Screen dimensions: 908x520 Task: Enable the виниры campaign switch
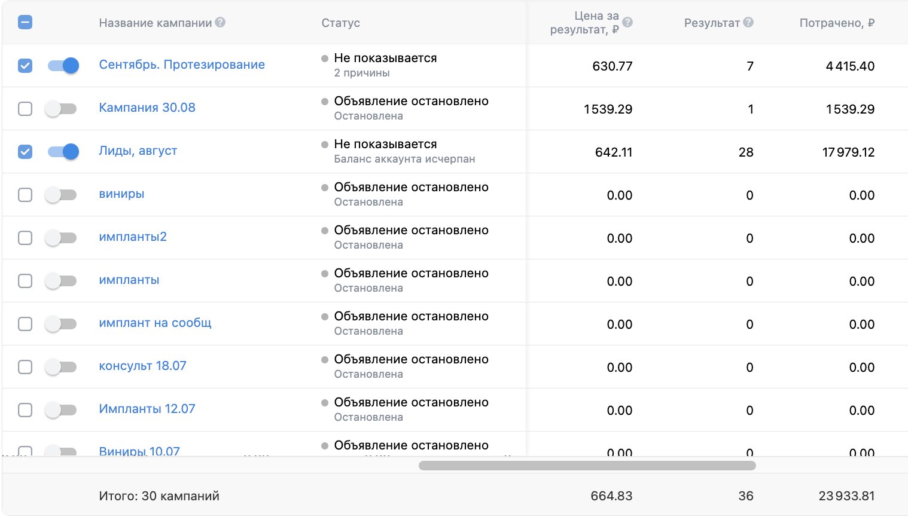click(x=61, y=195)
